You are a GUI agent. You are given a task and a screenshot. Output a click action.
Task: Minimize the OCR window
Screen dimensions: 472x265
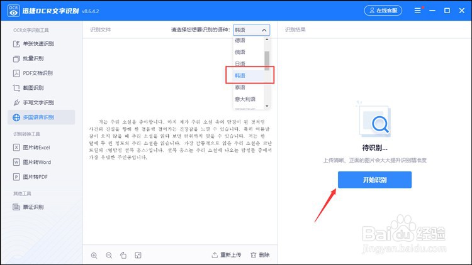(432, 11)
